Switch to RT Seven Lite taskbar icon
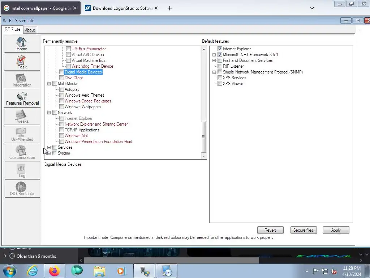This screenshot has height=278, width=370. click(144, 271)
